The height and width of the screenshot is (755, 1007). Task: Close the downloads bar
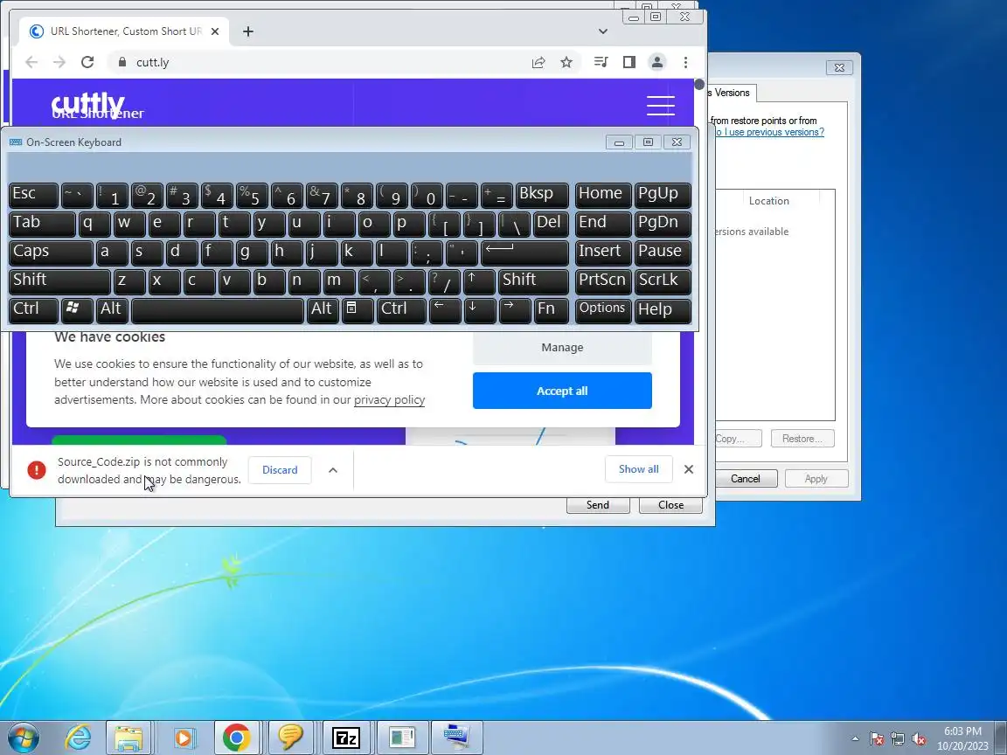[x=689, y=469]
